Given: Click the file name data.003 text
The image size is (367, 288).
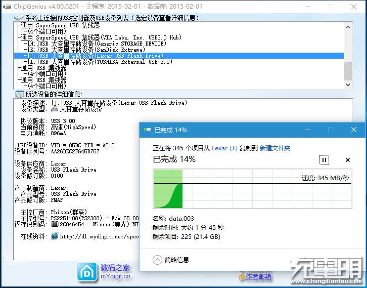Looking at the screenshot, I should pyautogui.click(x=181, y=218).
